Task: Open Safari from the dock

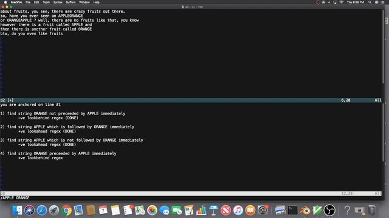Action: (x=42, y=210)
